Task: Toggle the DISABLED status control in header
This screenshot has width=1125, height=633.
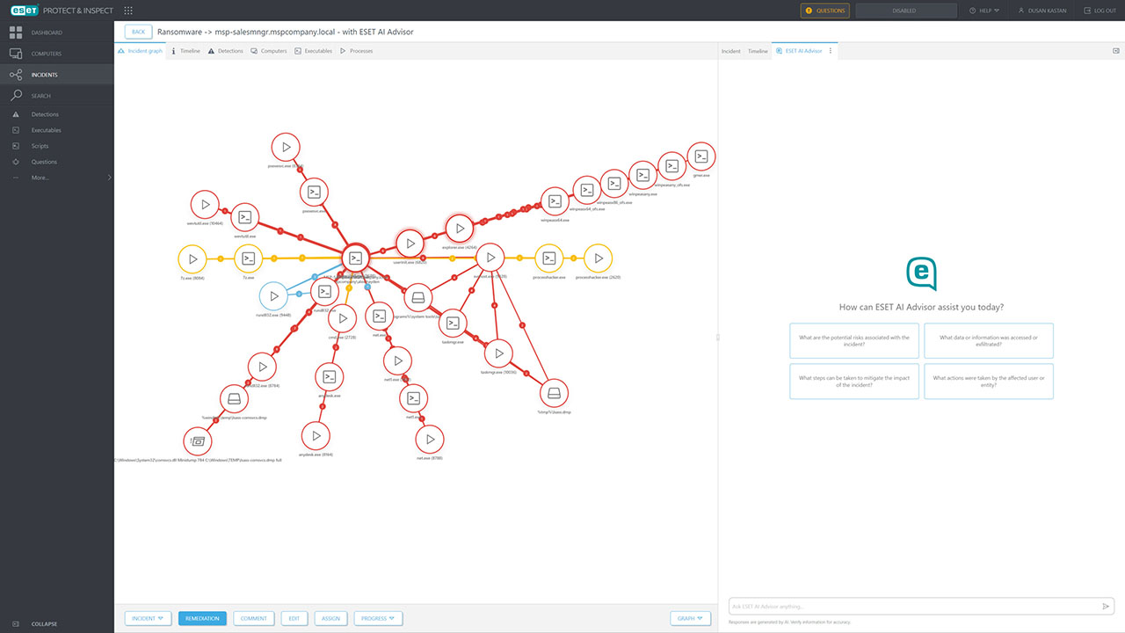Action: (x=906, y=11)
